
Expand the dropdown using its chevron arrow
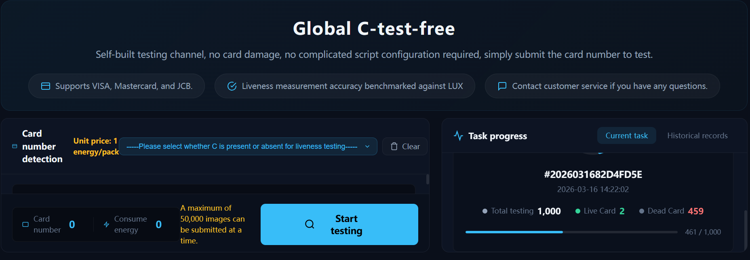coord(367,146)
